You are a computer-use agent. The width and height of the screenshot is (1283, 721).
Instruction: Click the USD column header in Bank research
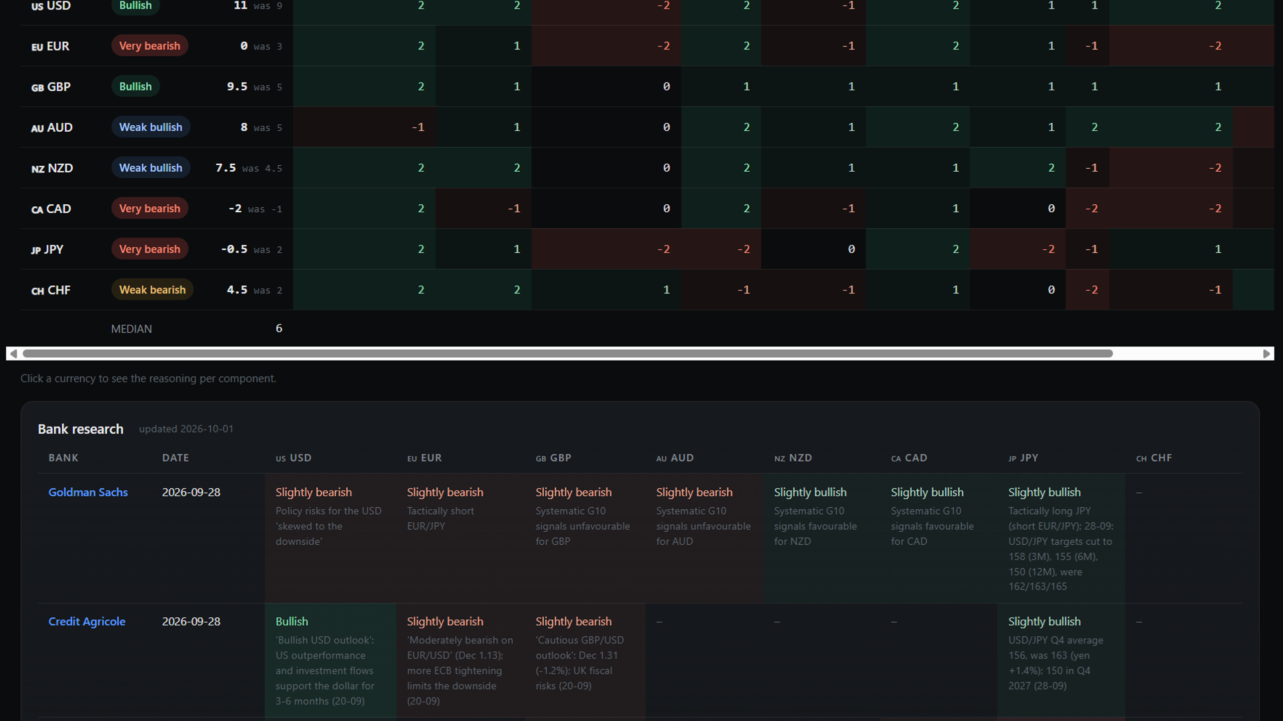[294, 458]
